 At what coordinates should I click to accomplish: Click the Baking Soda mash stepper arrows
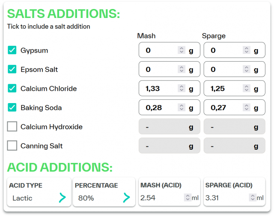coord(182,108)
